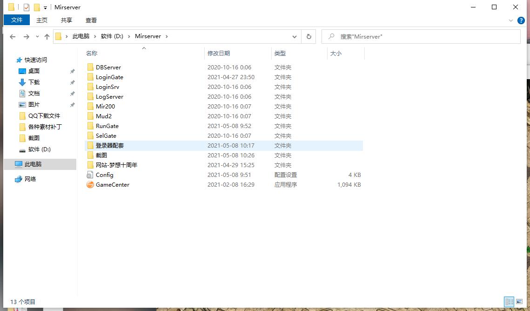Click the back navigation arrow
This screenshot has width=530, height=311.
coord(13,36)
